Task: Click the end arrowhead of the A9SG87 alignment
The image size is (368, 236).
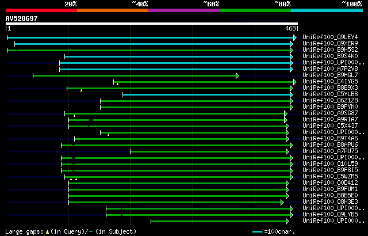Action: click(x=286, y=113)
